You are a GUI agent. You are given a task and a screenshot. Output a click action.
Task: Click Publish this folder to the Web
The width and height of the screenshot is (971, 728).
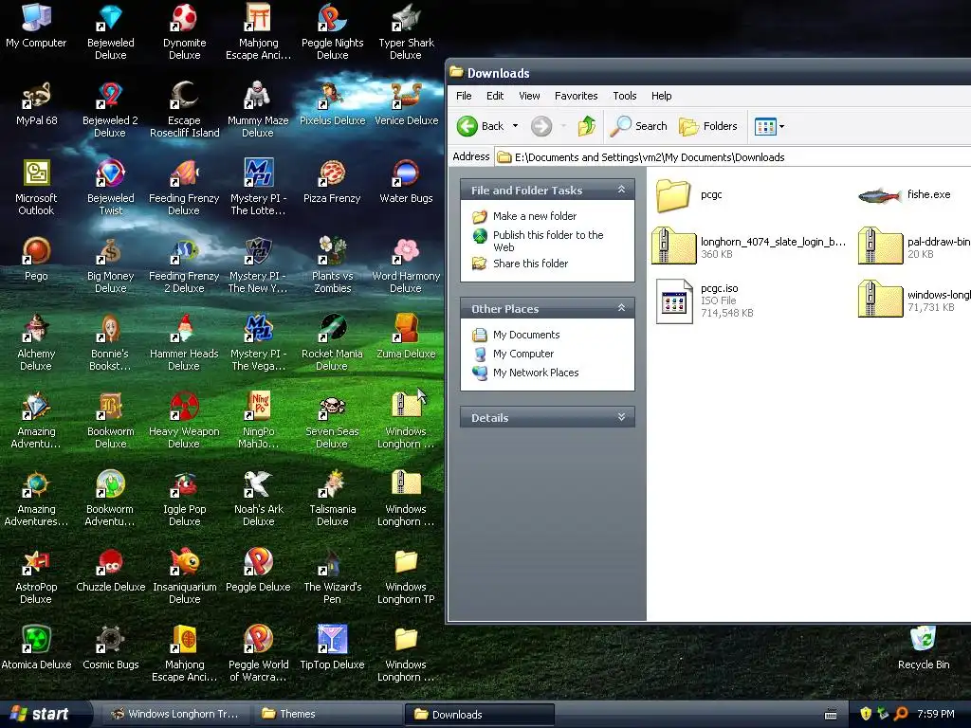coord(548,241)
